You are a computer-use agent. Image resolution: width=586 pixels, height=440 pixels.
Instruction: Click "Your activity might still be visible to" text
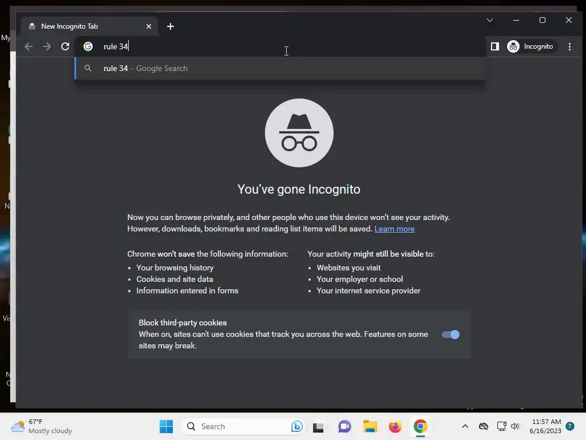click(371, 254)
